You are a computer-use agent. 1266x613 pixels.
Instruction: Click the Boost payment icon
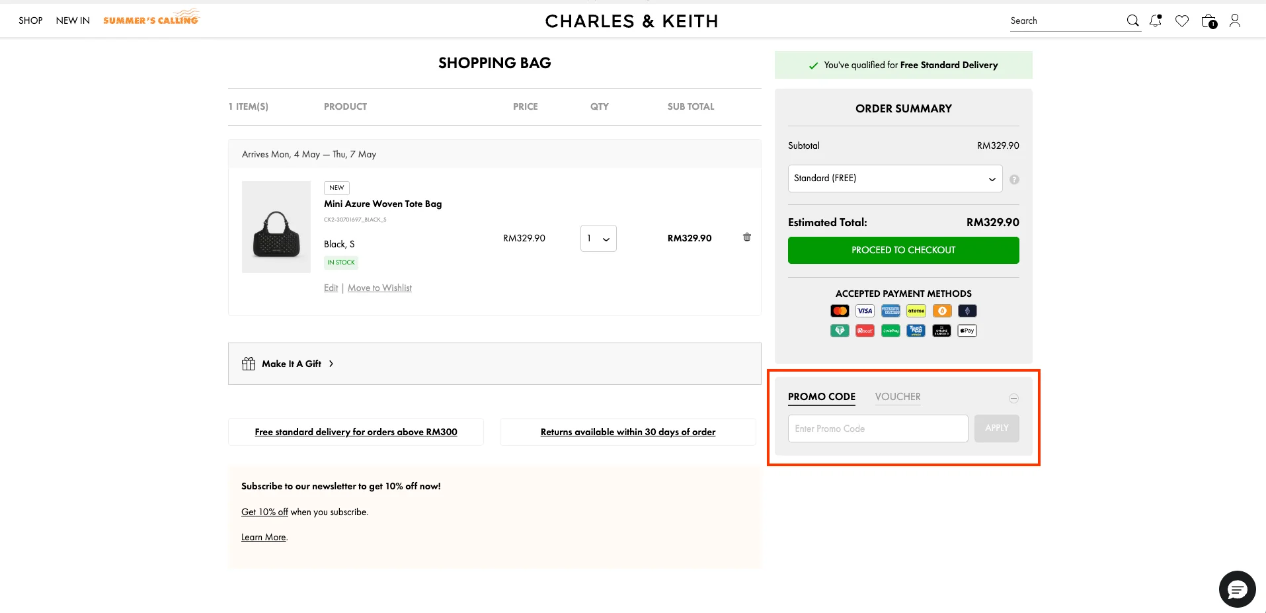[865, 331]
